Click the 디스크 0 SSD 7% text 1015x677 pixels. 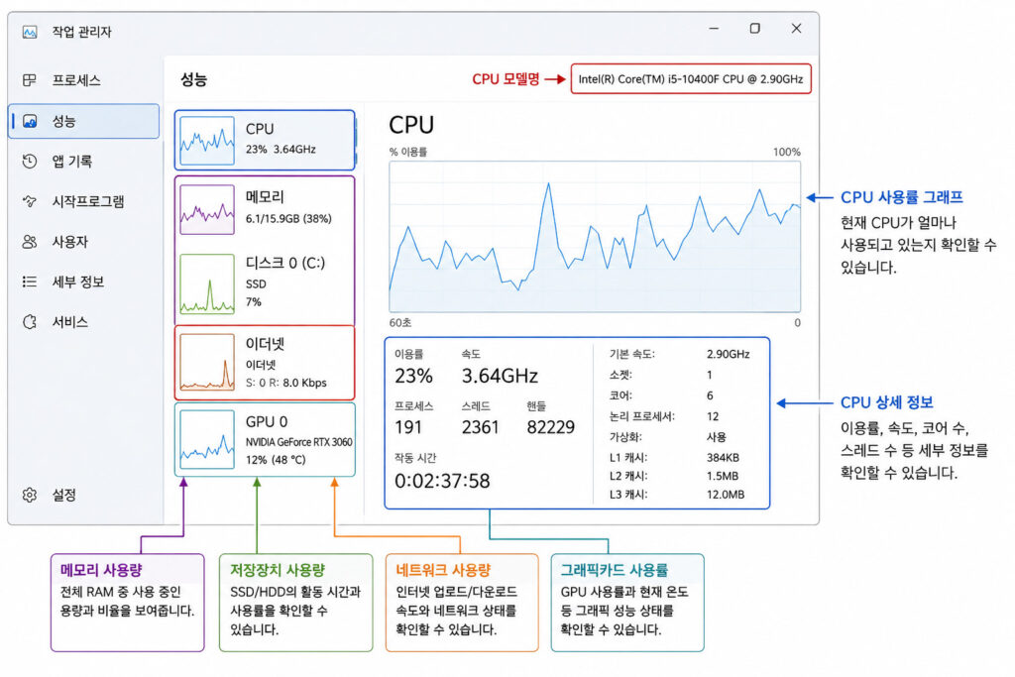click(x=284, y=282)
